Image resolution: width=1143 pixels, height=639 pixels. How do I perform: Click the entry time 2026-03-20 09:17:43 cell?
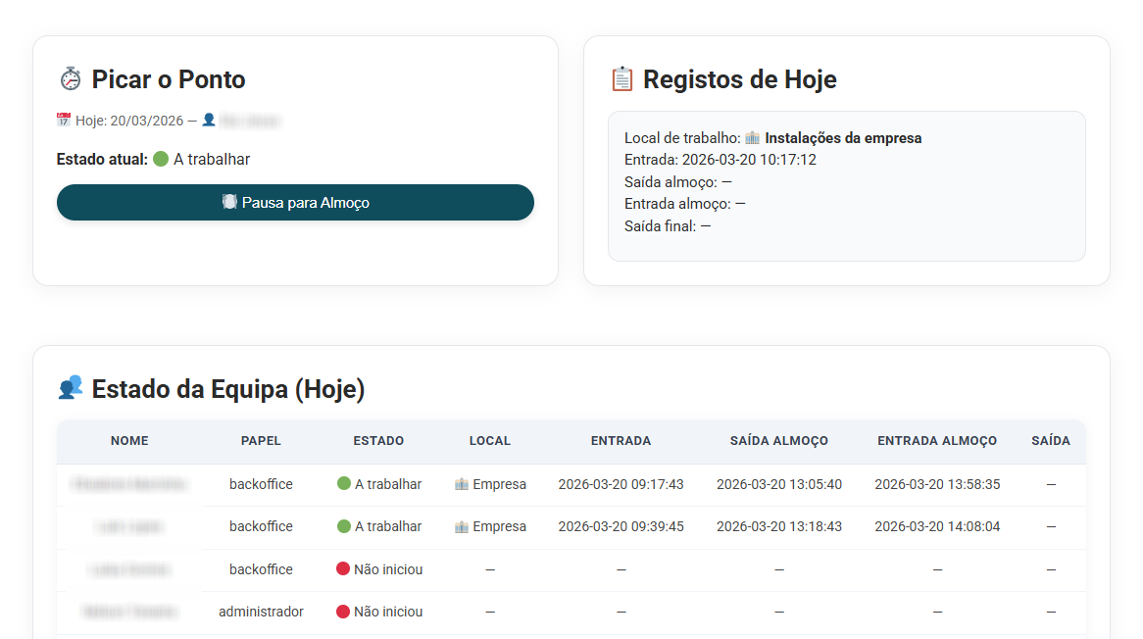[621, 484]
